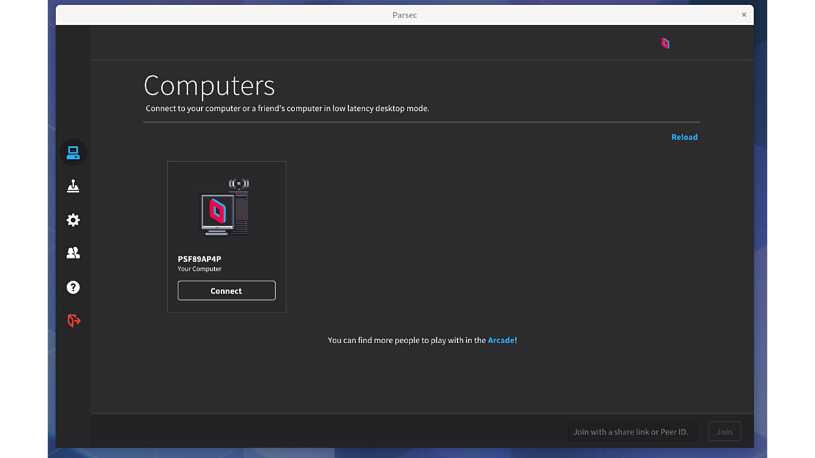
Task: Close the Parsec window
Action: click(x=743, y=15)
